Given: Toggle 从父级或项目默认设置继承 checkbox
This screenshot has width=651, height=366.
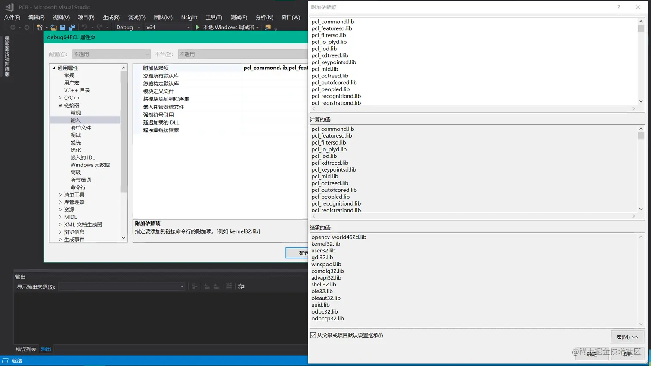Looking at the screenshot, I should (x=313, y=335).
